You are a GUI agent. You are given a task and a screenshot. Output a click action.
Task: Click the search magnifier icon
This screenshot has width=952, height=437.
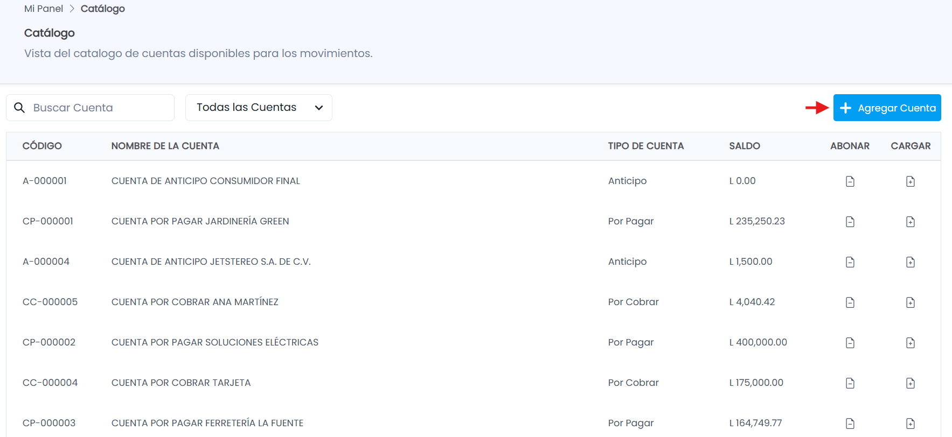click(19, 108)
